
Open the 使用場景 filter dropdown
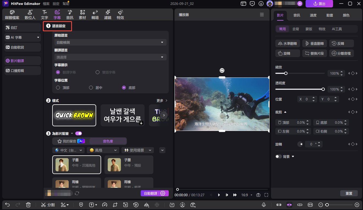click(138, 150)
